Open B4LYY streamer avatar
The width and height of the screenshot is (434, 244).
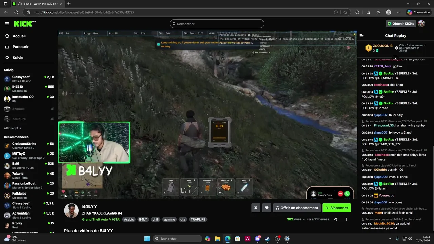(71, 210)
